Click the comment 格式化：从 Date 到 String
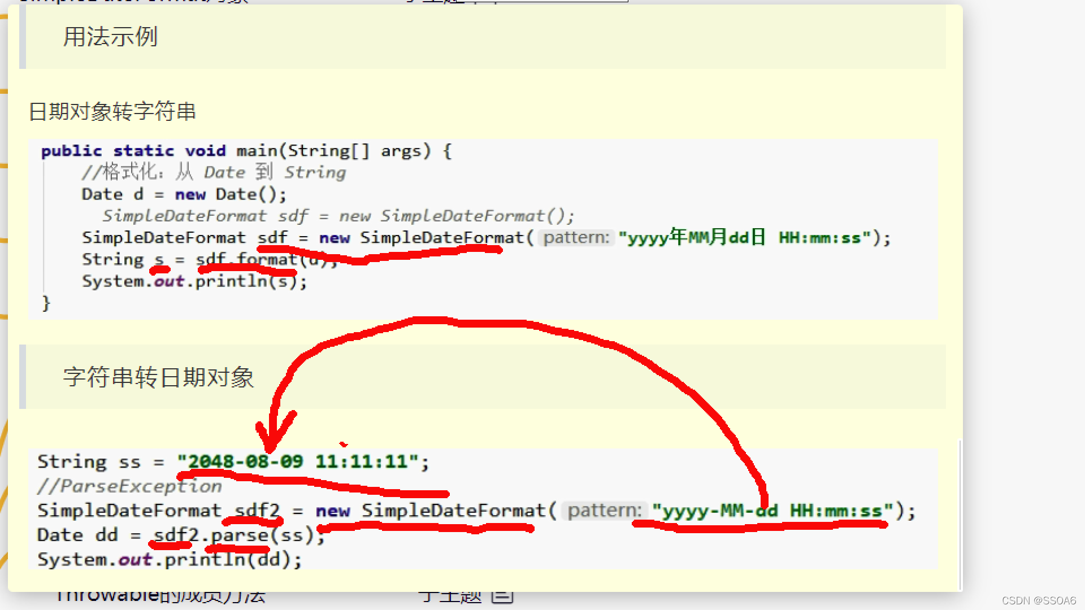 (x=214, y=172)
